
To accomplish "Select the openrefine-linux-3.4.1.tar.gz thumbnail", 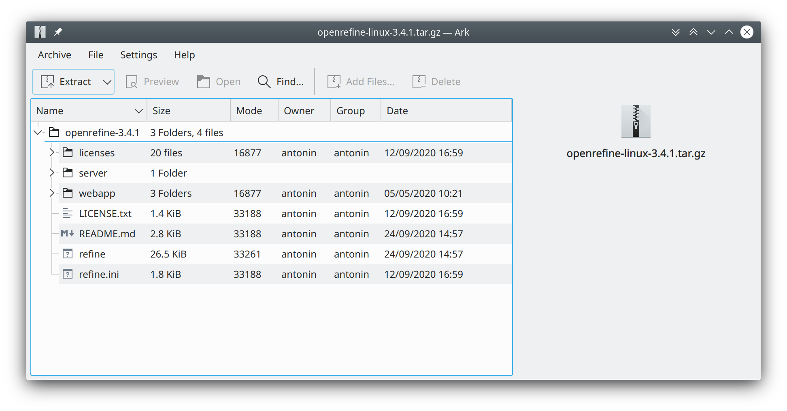I will (636, 121).
